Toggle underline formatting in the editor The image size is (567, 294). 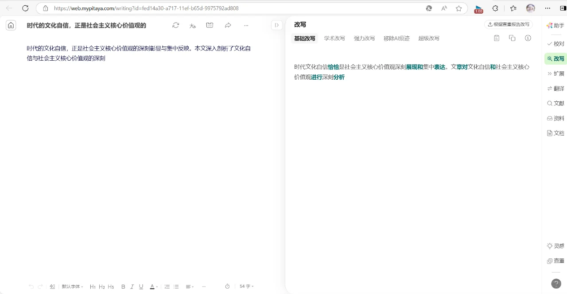(141, 286)
